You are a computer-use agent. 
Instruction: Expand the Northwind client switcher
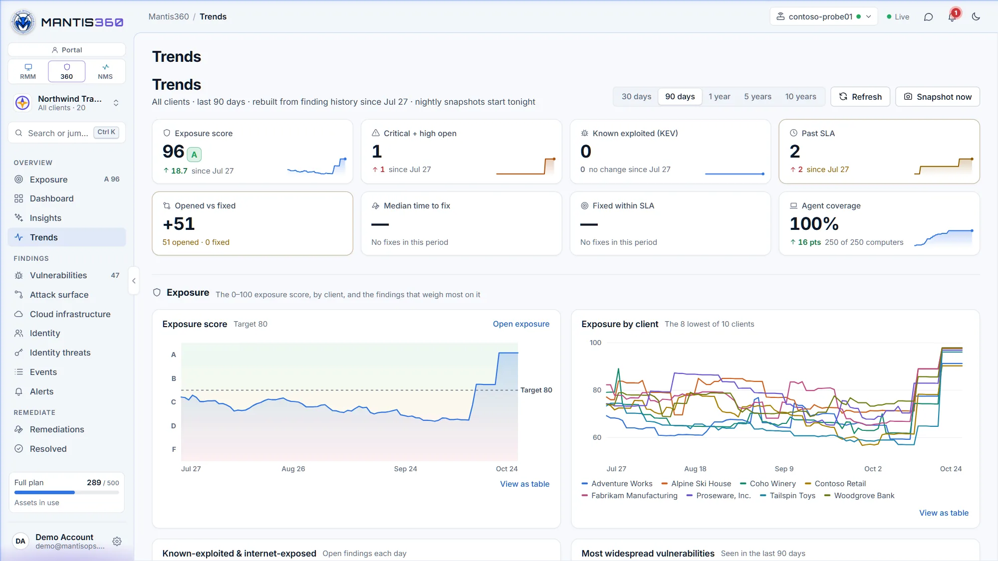[67, 103]
